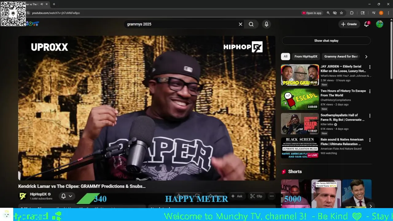
Task: Open options for the JAY JURDEN video
Action: coord(370,67)
